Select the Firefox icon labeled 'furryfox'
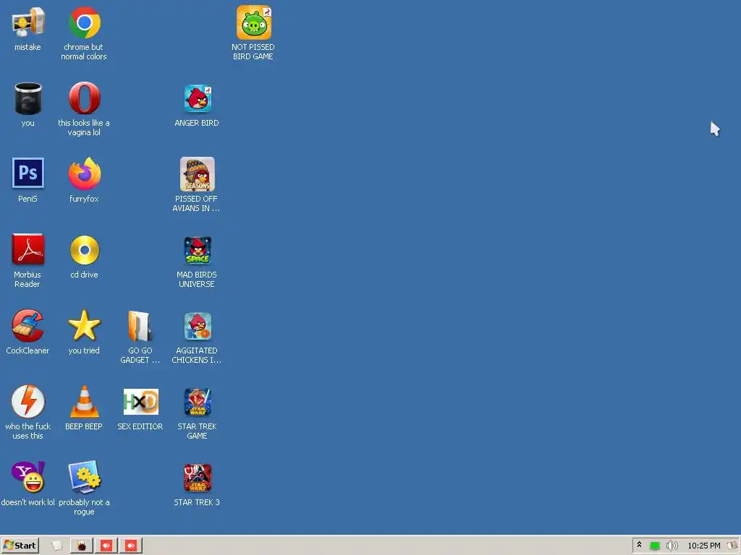The height and width of the screenshot is (555, 741). click(84, 174)
